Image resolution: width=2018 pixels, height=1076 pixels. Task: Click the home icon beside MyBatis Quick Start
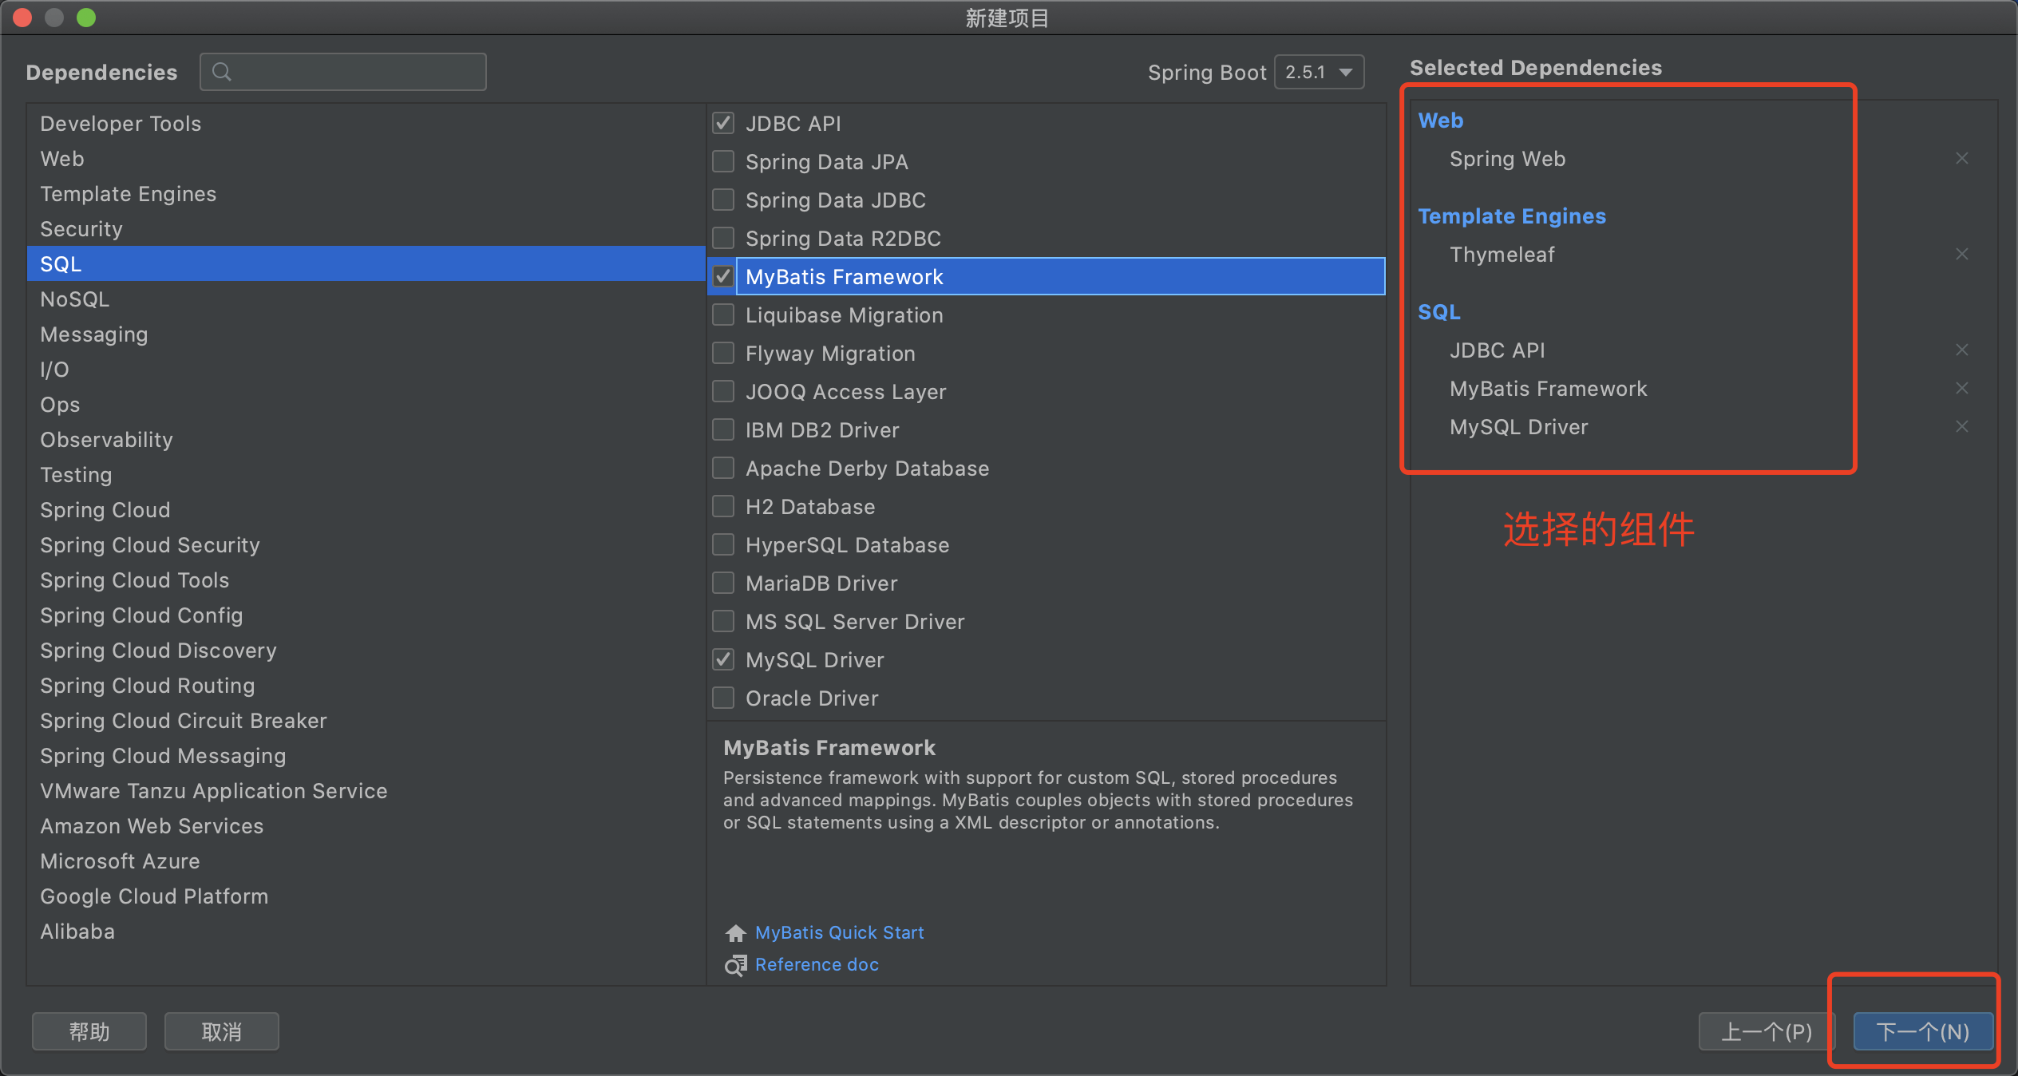(735, 932)
